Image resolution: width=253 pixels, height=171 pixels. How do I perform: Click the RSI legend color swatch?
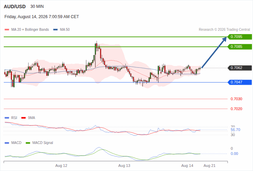coord(7,118)
